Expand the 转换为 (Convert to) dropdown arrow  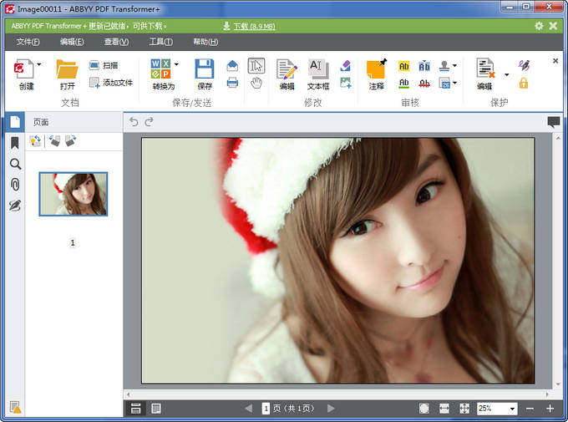(x=177, y=64)
